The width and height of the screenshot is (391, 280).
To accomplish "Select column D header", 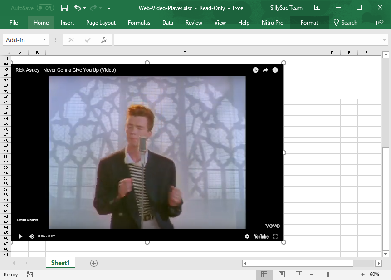I will (332, 53).
